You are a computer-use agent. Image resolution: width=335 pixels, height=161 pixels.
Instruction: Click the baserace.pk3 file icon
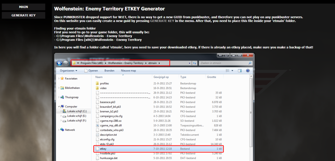click(x=97, y=102)
